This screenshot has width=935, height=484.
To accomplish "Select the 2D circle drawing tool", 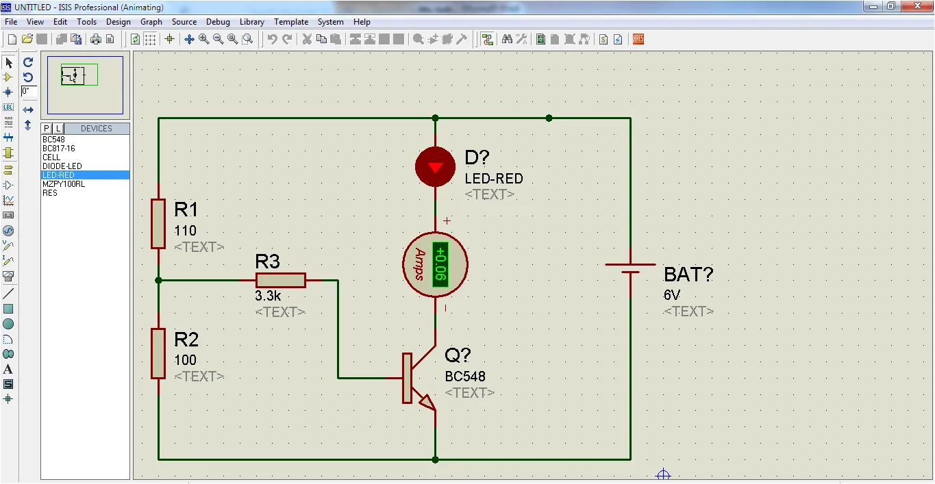I will (8, 324).
